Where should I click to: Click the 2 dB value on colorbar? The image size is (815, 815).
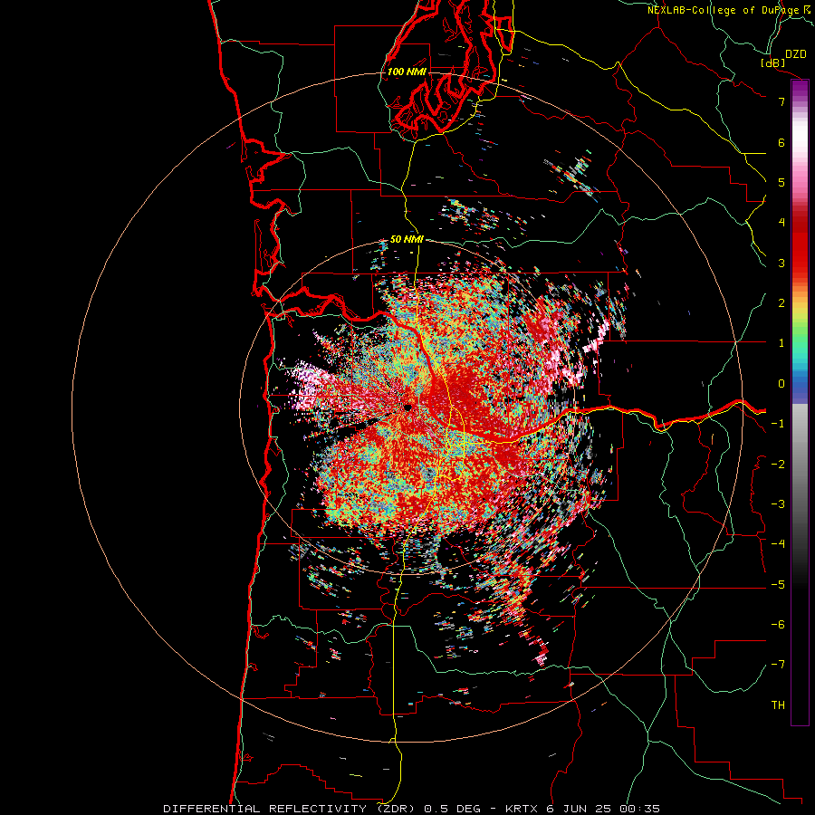pos(781,303)
